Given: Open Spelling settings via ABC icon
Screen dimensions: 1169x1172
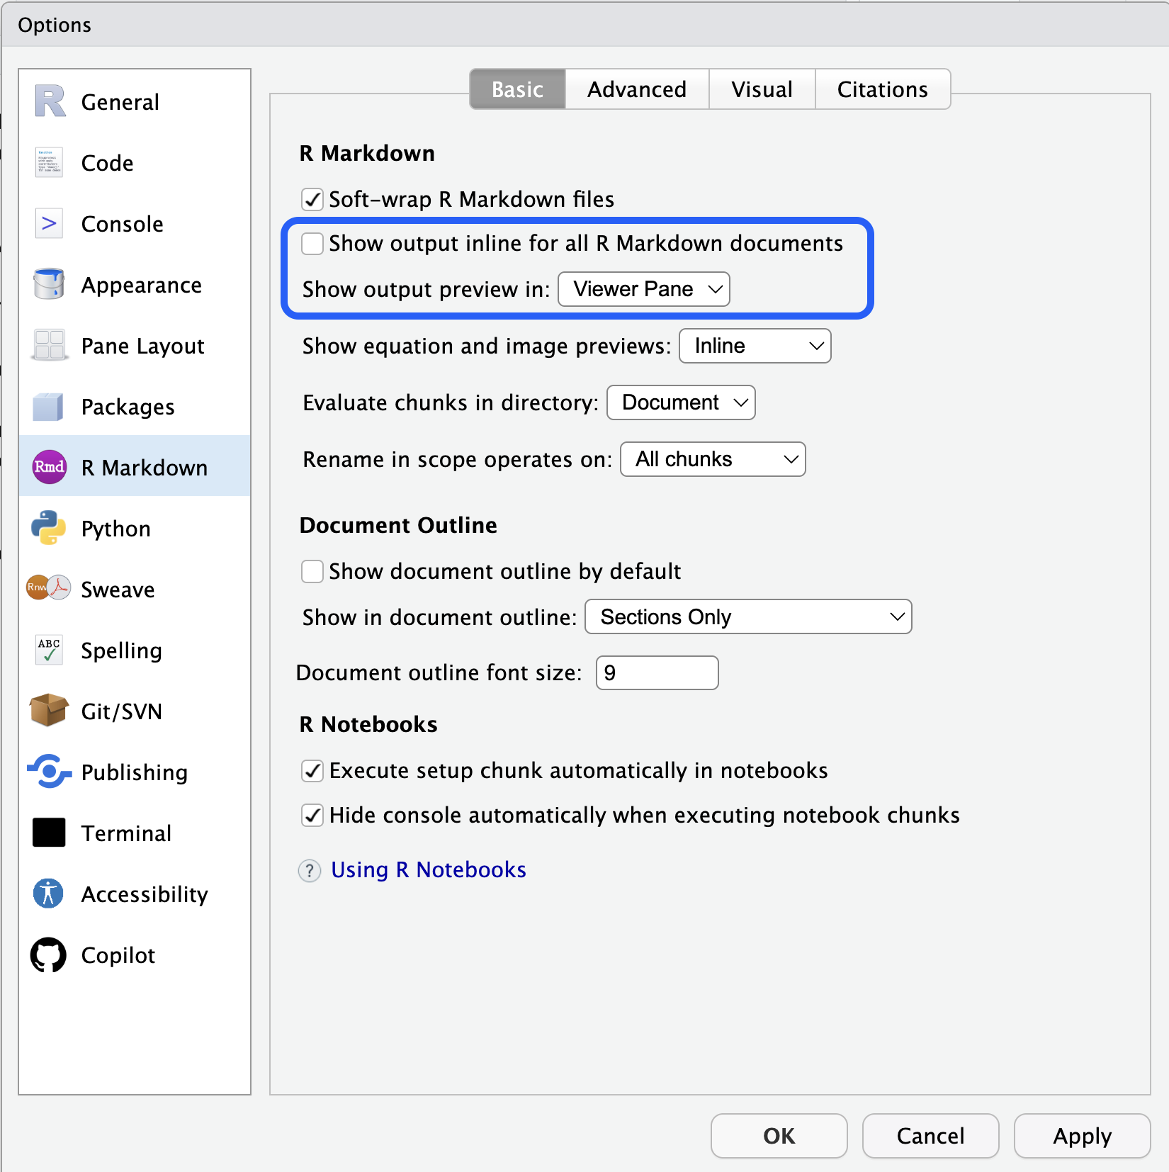Looking at the screenshot, I should click(48, 650).
